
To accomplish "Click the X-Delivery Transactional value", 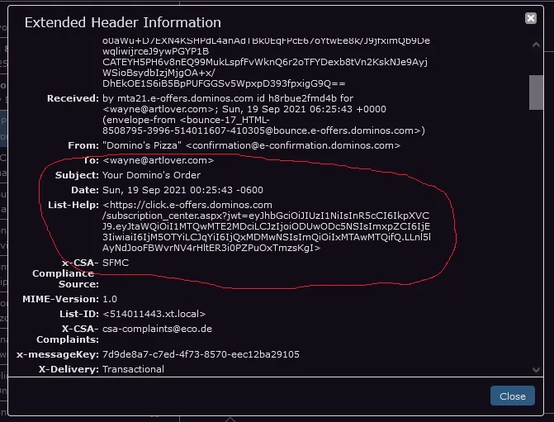I will 133,369.
